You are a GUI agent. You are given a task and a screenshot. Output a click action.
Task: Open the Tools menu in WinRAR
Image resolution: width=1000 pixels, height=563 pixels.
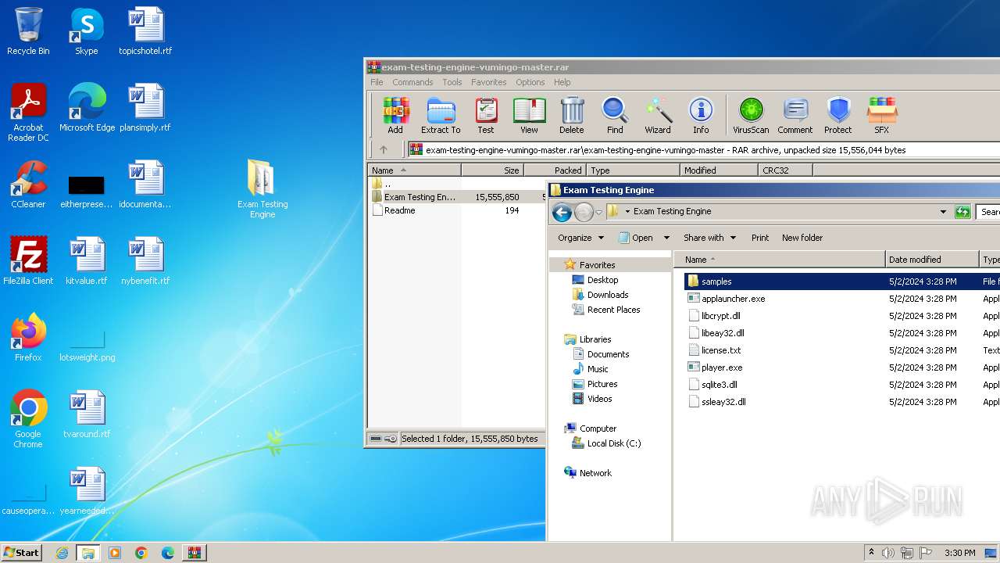[452, 82]
